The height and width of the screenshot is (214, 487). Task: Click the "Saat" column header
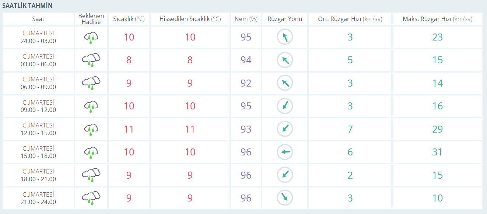[38, 19]
